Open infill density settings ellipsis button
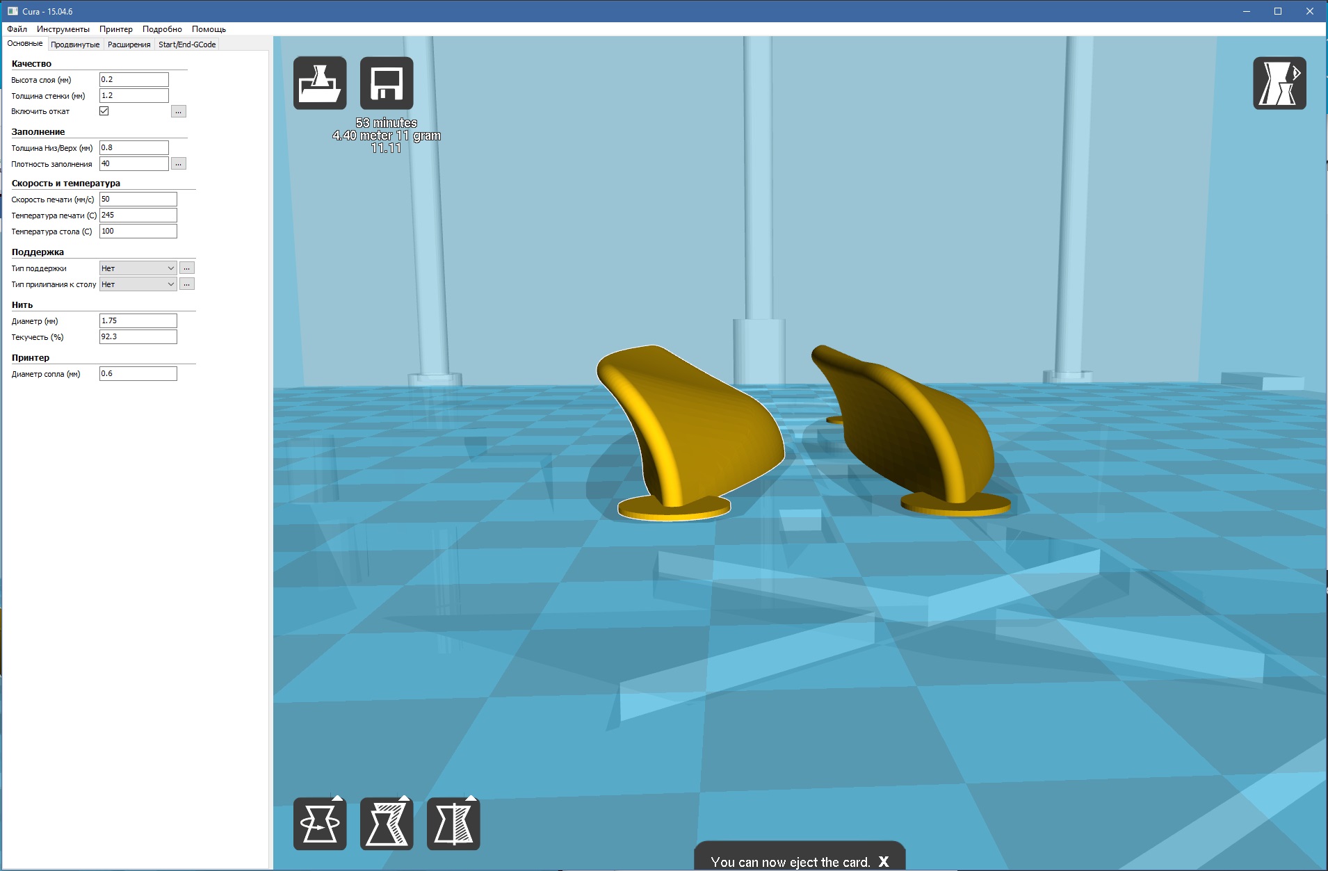This screenshot has height=871, width=1328. tap(179, 163)
